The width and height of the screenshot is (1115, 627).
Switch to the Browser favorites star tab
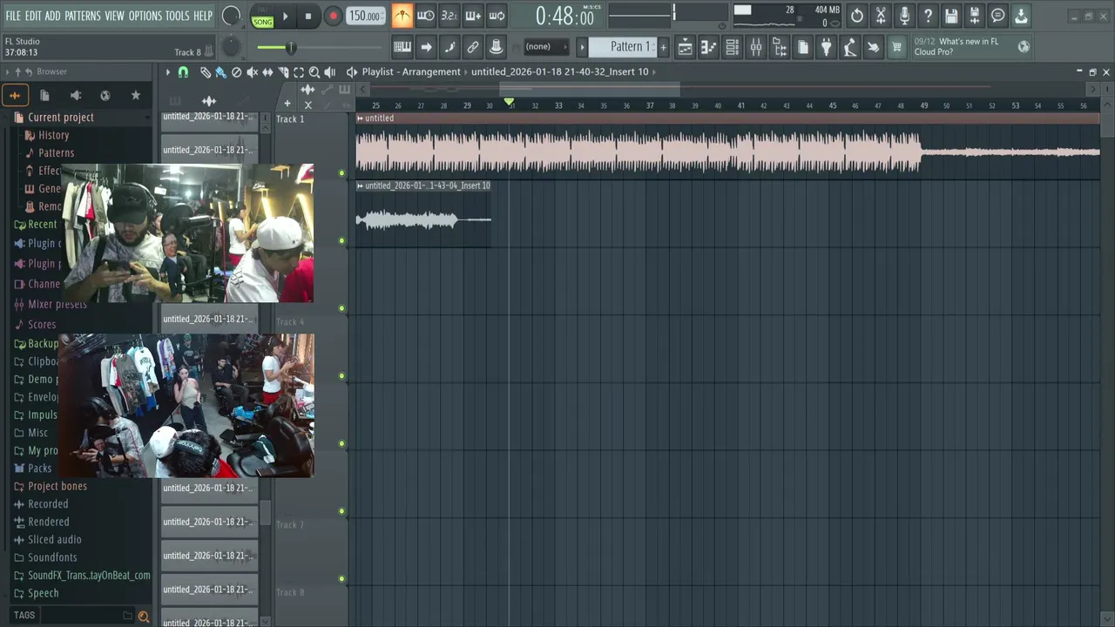(x=135, y=96)
